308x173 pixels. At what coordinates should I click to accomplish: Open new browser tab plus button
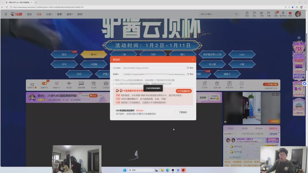pos(36,2)
